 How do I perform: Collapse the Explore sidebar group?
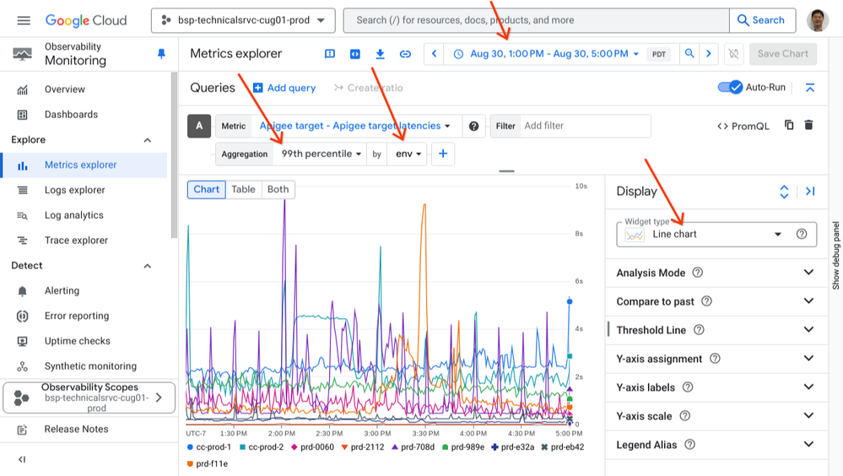tap(148, 140)
